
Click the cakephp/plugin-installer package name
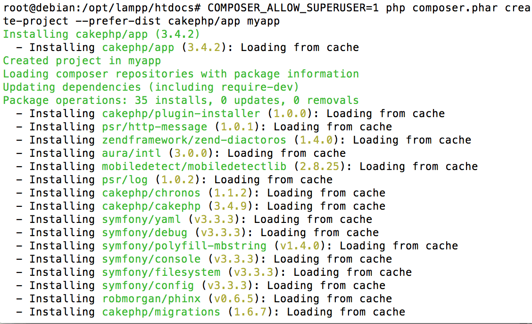181,113
